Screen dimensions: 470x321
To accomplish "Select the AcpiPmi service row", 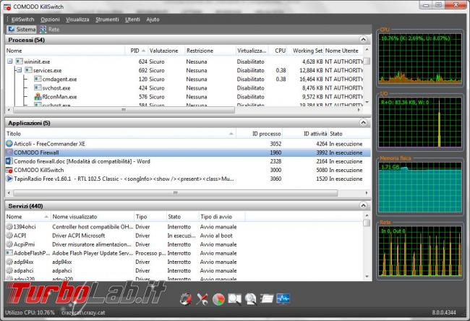I will pos(184,244).
